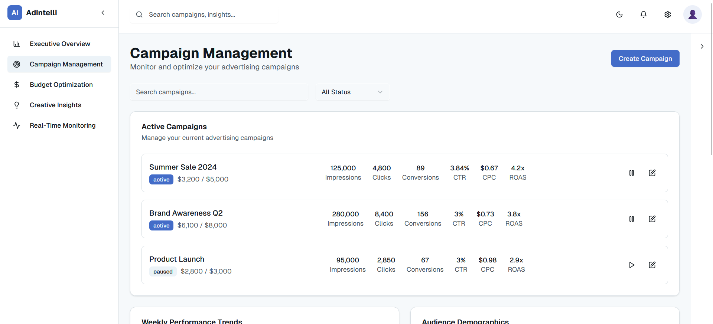Click the 125,000 Impressions value

click(x=343, y=168)
